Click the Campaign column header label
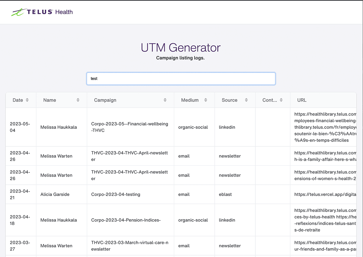This screenshot has width=363, height=257. tap(105, 100)
